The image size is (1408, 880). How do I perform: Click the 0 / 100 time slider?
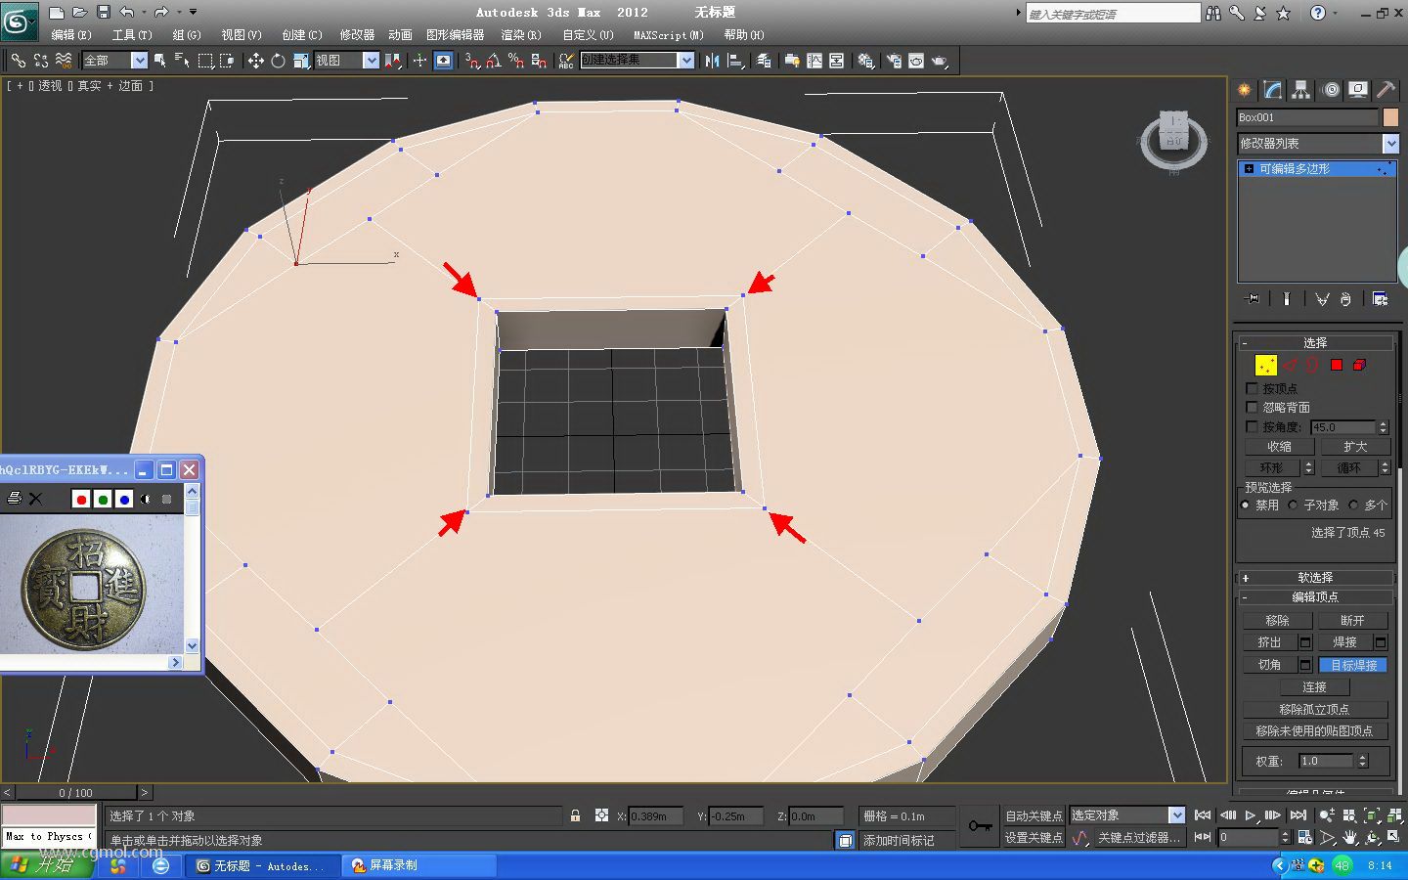[76, 793]
